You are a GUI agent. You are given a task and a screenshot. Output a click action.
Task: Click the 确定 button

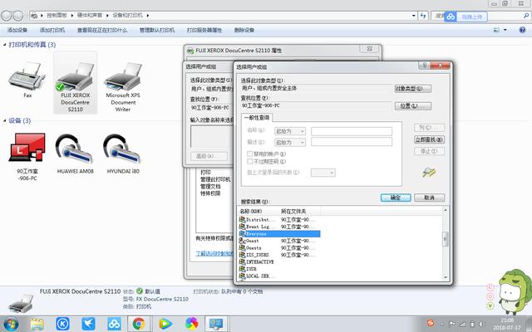click(x=396, y=198)
